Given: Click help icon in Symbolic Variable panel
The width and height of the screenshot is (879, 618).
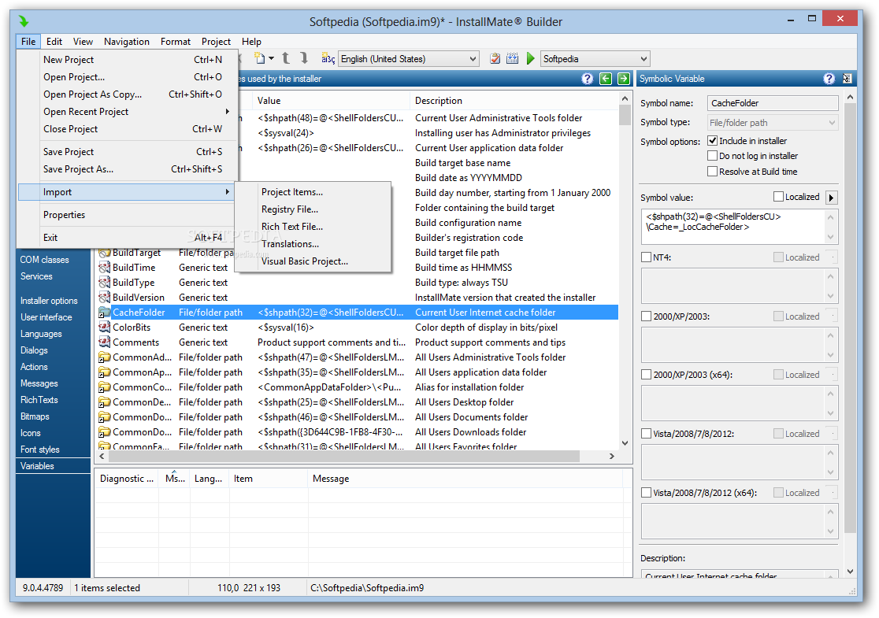Looking at the screenshot, I should (829, 79).
